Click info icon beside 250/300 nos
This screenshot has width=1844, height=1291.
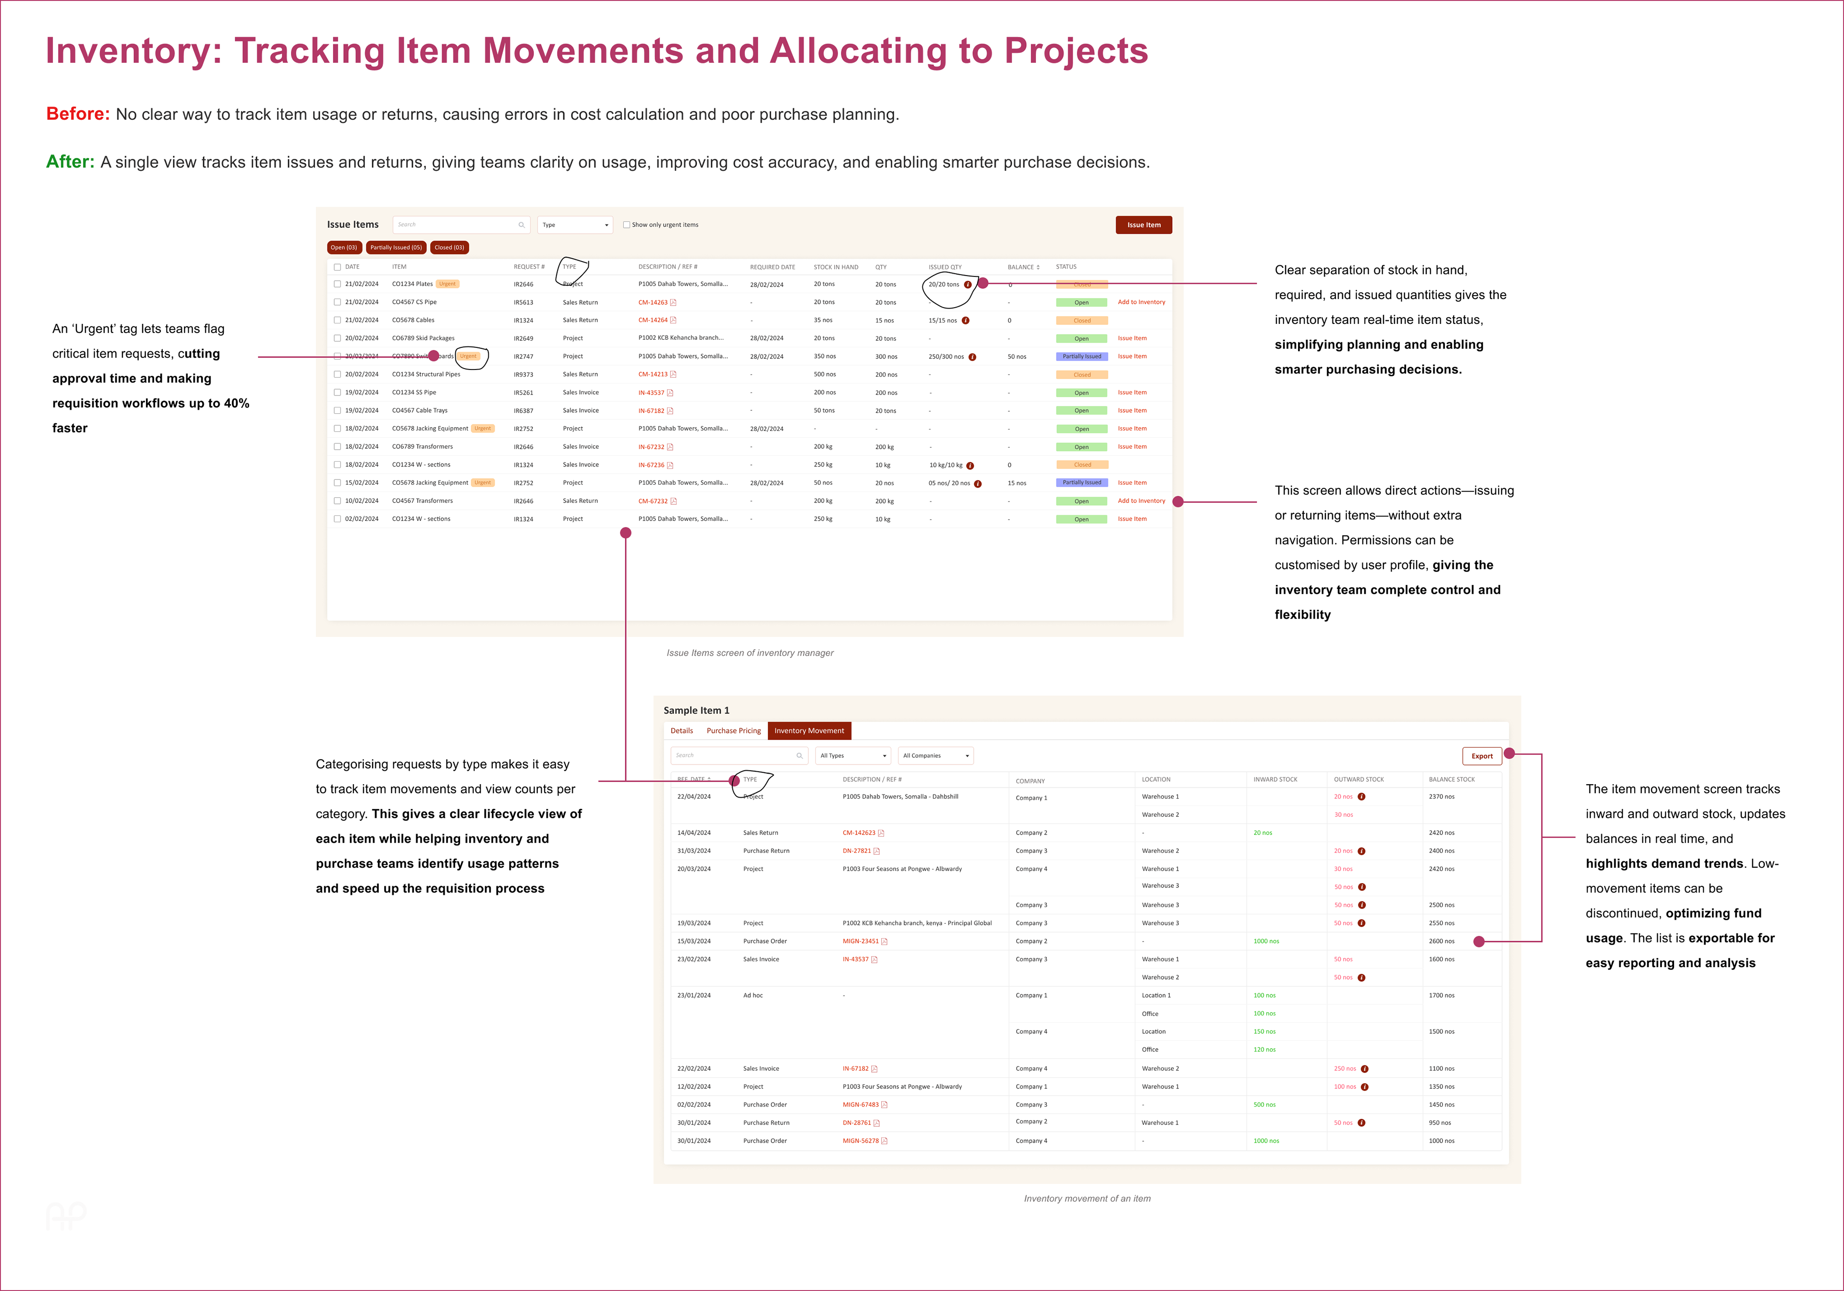(x=972, y=357)
